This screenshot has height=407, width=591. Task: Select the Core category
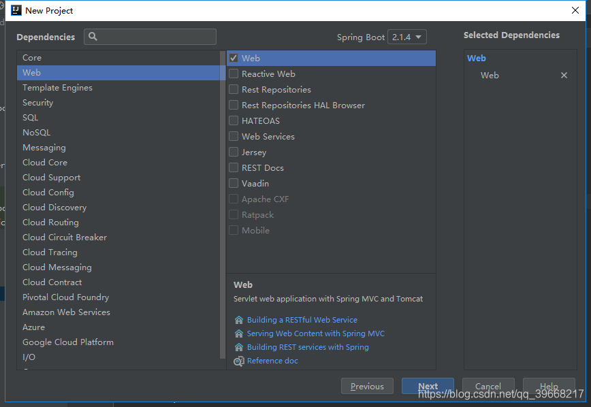118,58
